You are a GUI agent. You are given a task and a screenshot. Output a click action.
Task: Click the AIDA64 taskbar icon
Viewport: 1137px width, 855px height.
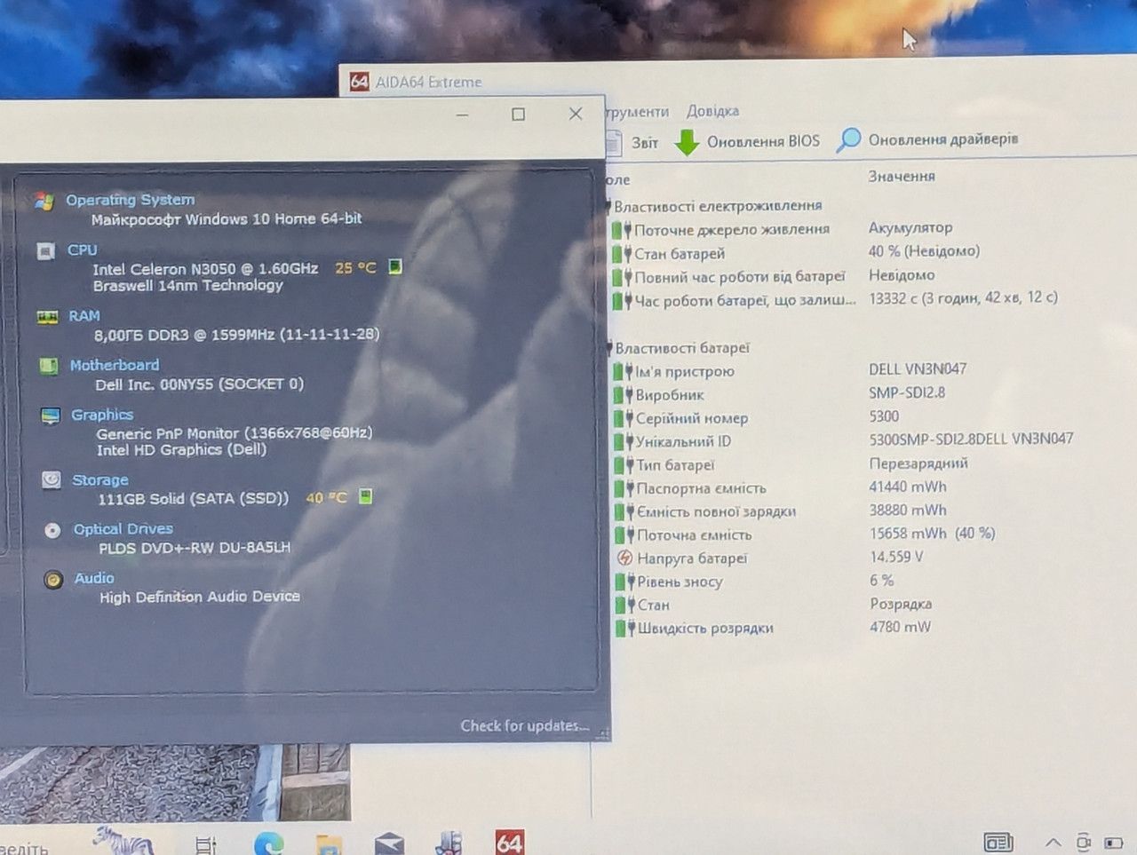click(510, 842)
